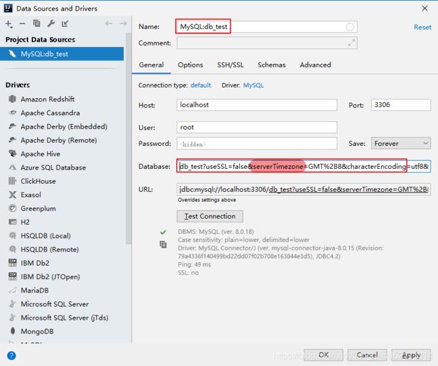
Task: Select Microsoft SQL Server (jTds) driver
Action: (x=65, y=318)
